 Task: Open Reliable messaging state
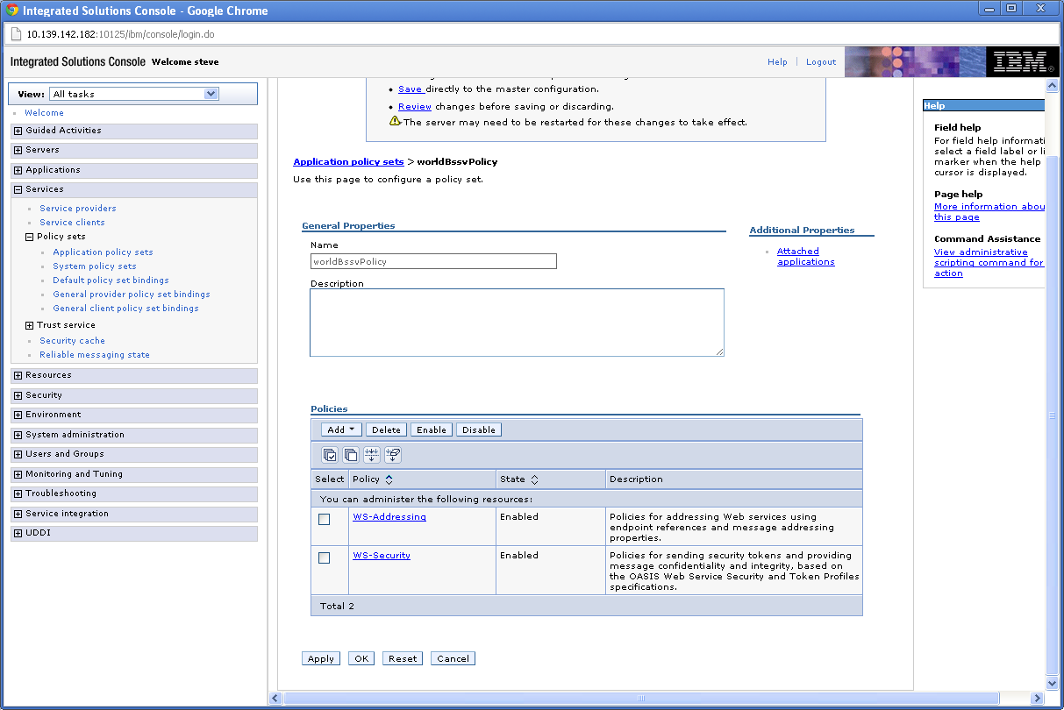[x=95, y=355]
